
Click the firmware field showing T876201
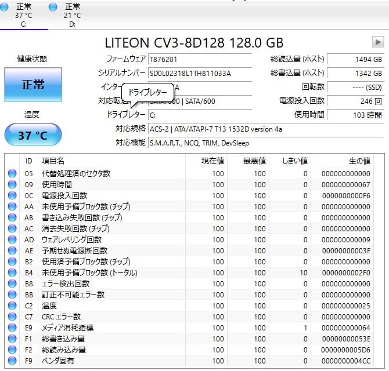point(200,59)
